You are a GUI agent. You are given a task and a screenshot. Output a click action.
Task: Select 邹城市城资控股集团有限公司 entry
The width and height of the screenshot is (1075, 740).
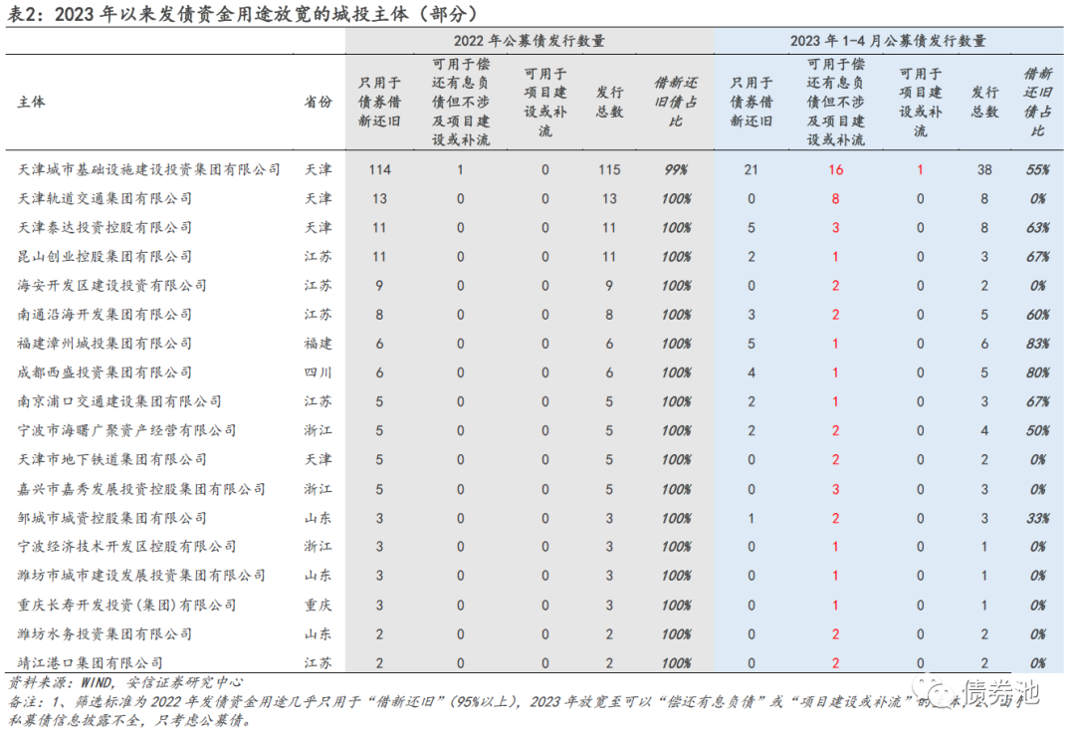(x=111, y=518)
